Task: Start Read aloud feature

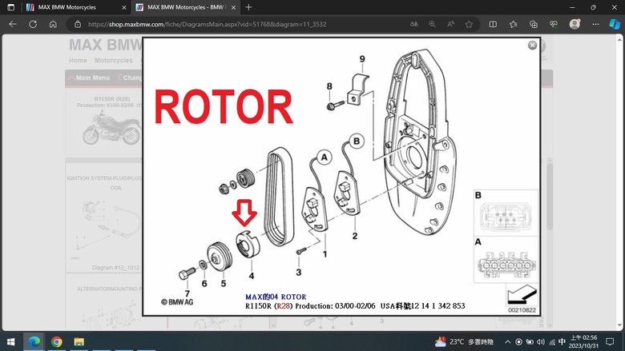Action: tap(450, 24)
